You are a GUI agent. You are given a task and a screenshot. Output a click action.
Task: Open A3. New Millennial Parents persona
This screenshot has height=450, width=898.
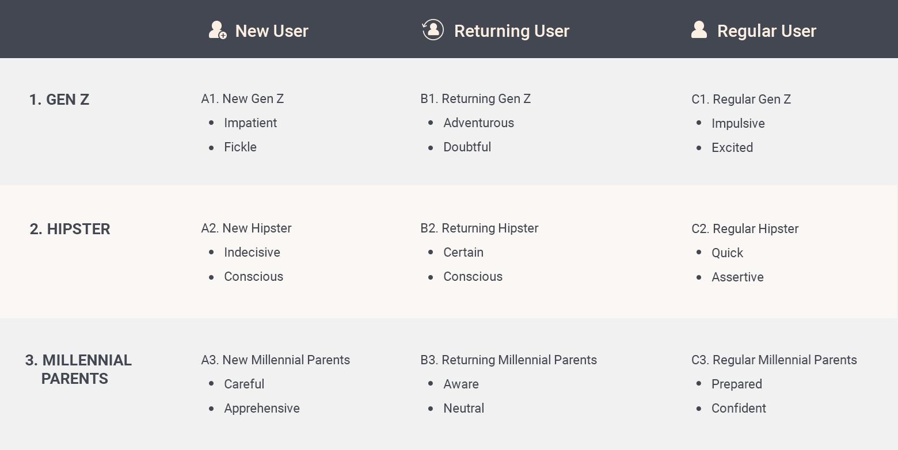point(276,360)
